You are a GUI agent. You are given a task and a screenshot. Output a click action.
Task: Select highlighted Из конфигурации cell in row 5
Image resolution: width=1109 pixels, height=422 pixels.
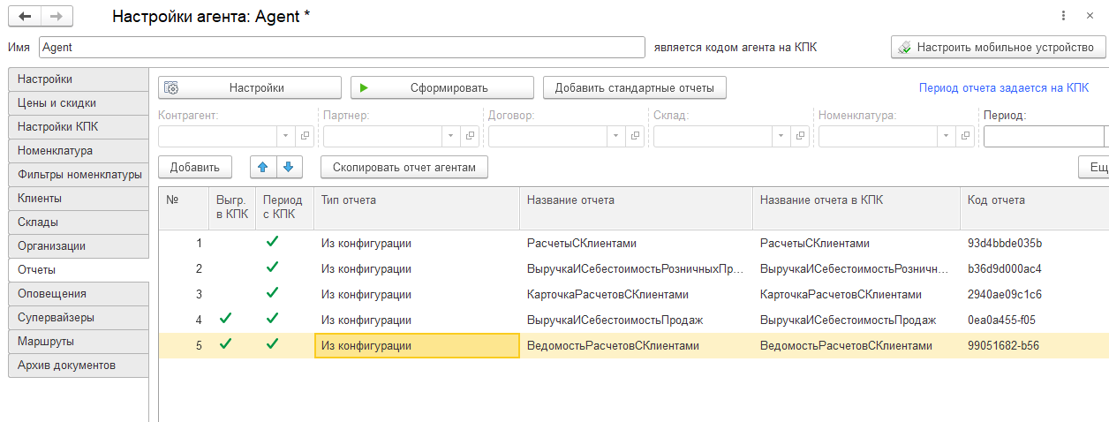(x=417, y=345)
